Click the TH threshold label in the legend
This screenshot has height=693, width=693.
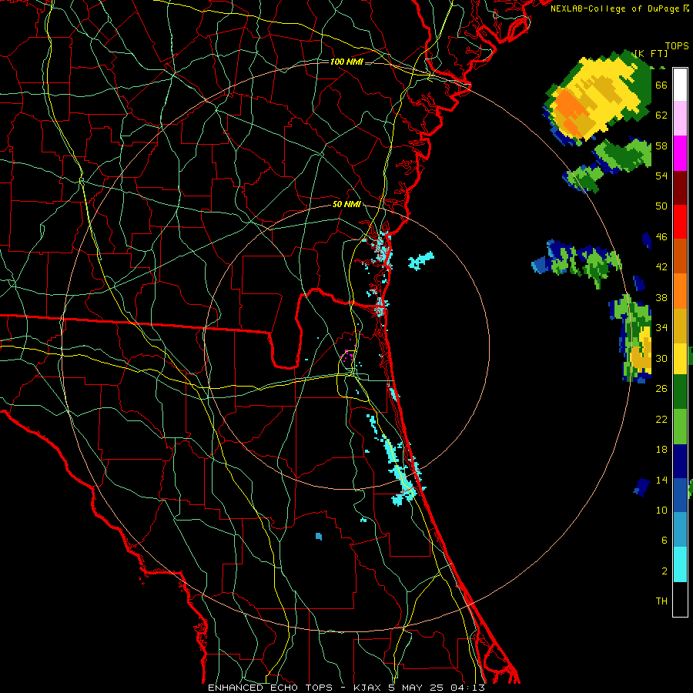click(x=661, y=601)
